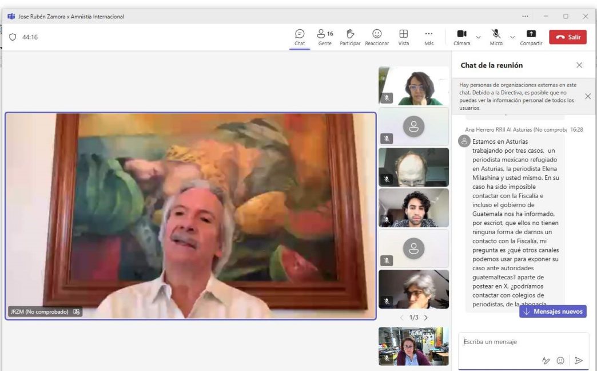The image size is (597, 371).
Task: Go to next participant page
Action: 425,317
